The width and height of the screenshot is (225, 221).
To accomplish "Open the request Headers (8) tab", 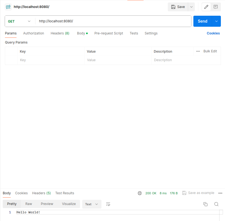I will pyautogui.click(x=60, y=33).
